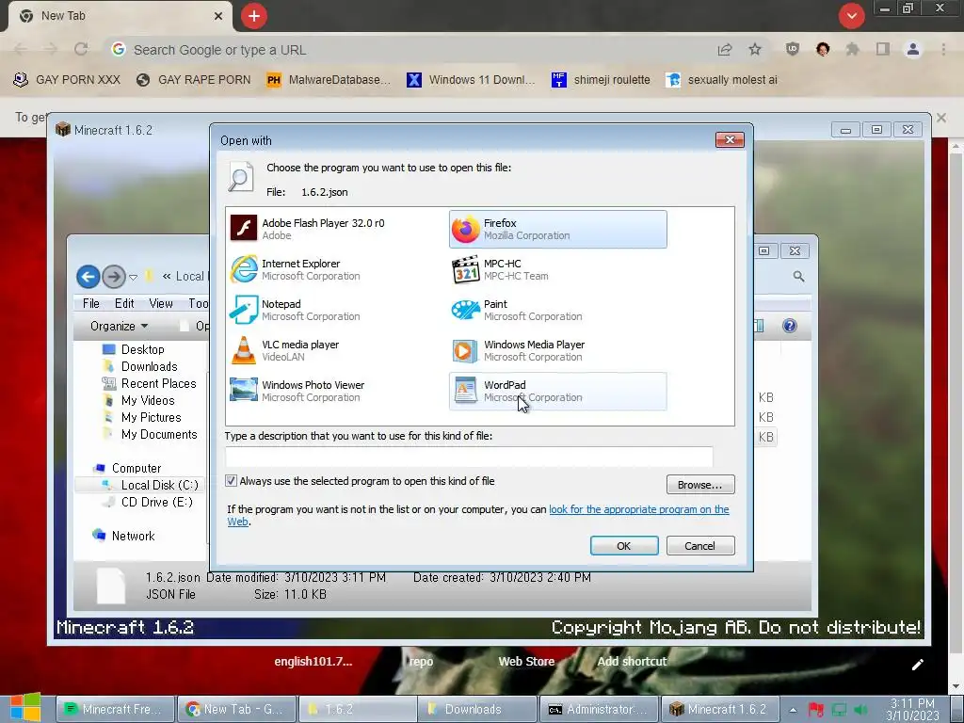Image resolution: width=964 pixels, height=723 pixels.
Task: Open the Windows 11 Download bookmark
Action: (x=471, y=79)
